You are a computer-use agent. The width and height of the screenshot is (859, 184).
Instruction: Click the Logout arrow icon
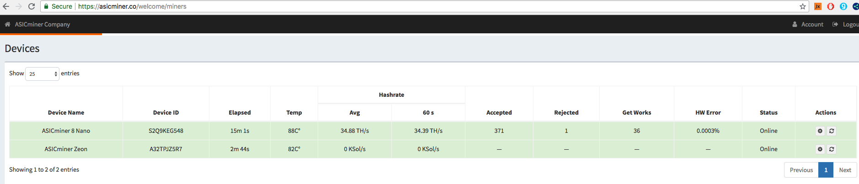(835, 24)
